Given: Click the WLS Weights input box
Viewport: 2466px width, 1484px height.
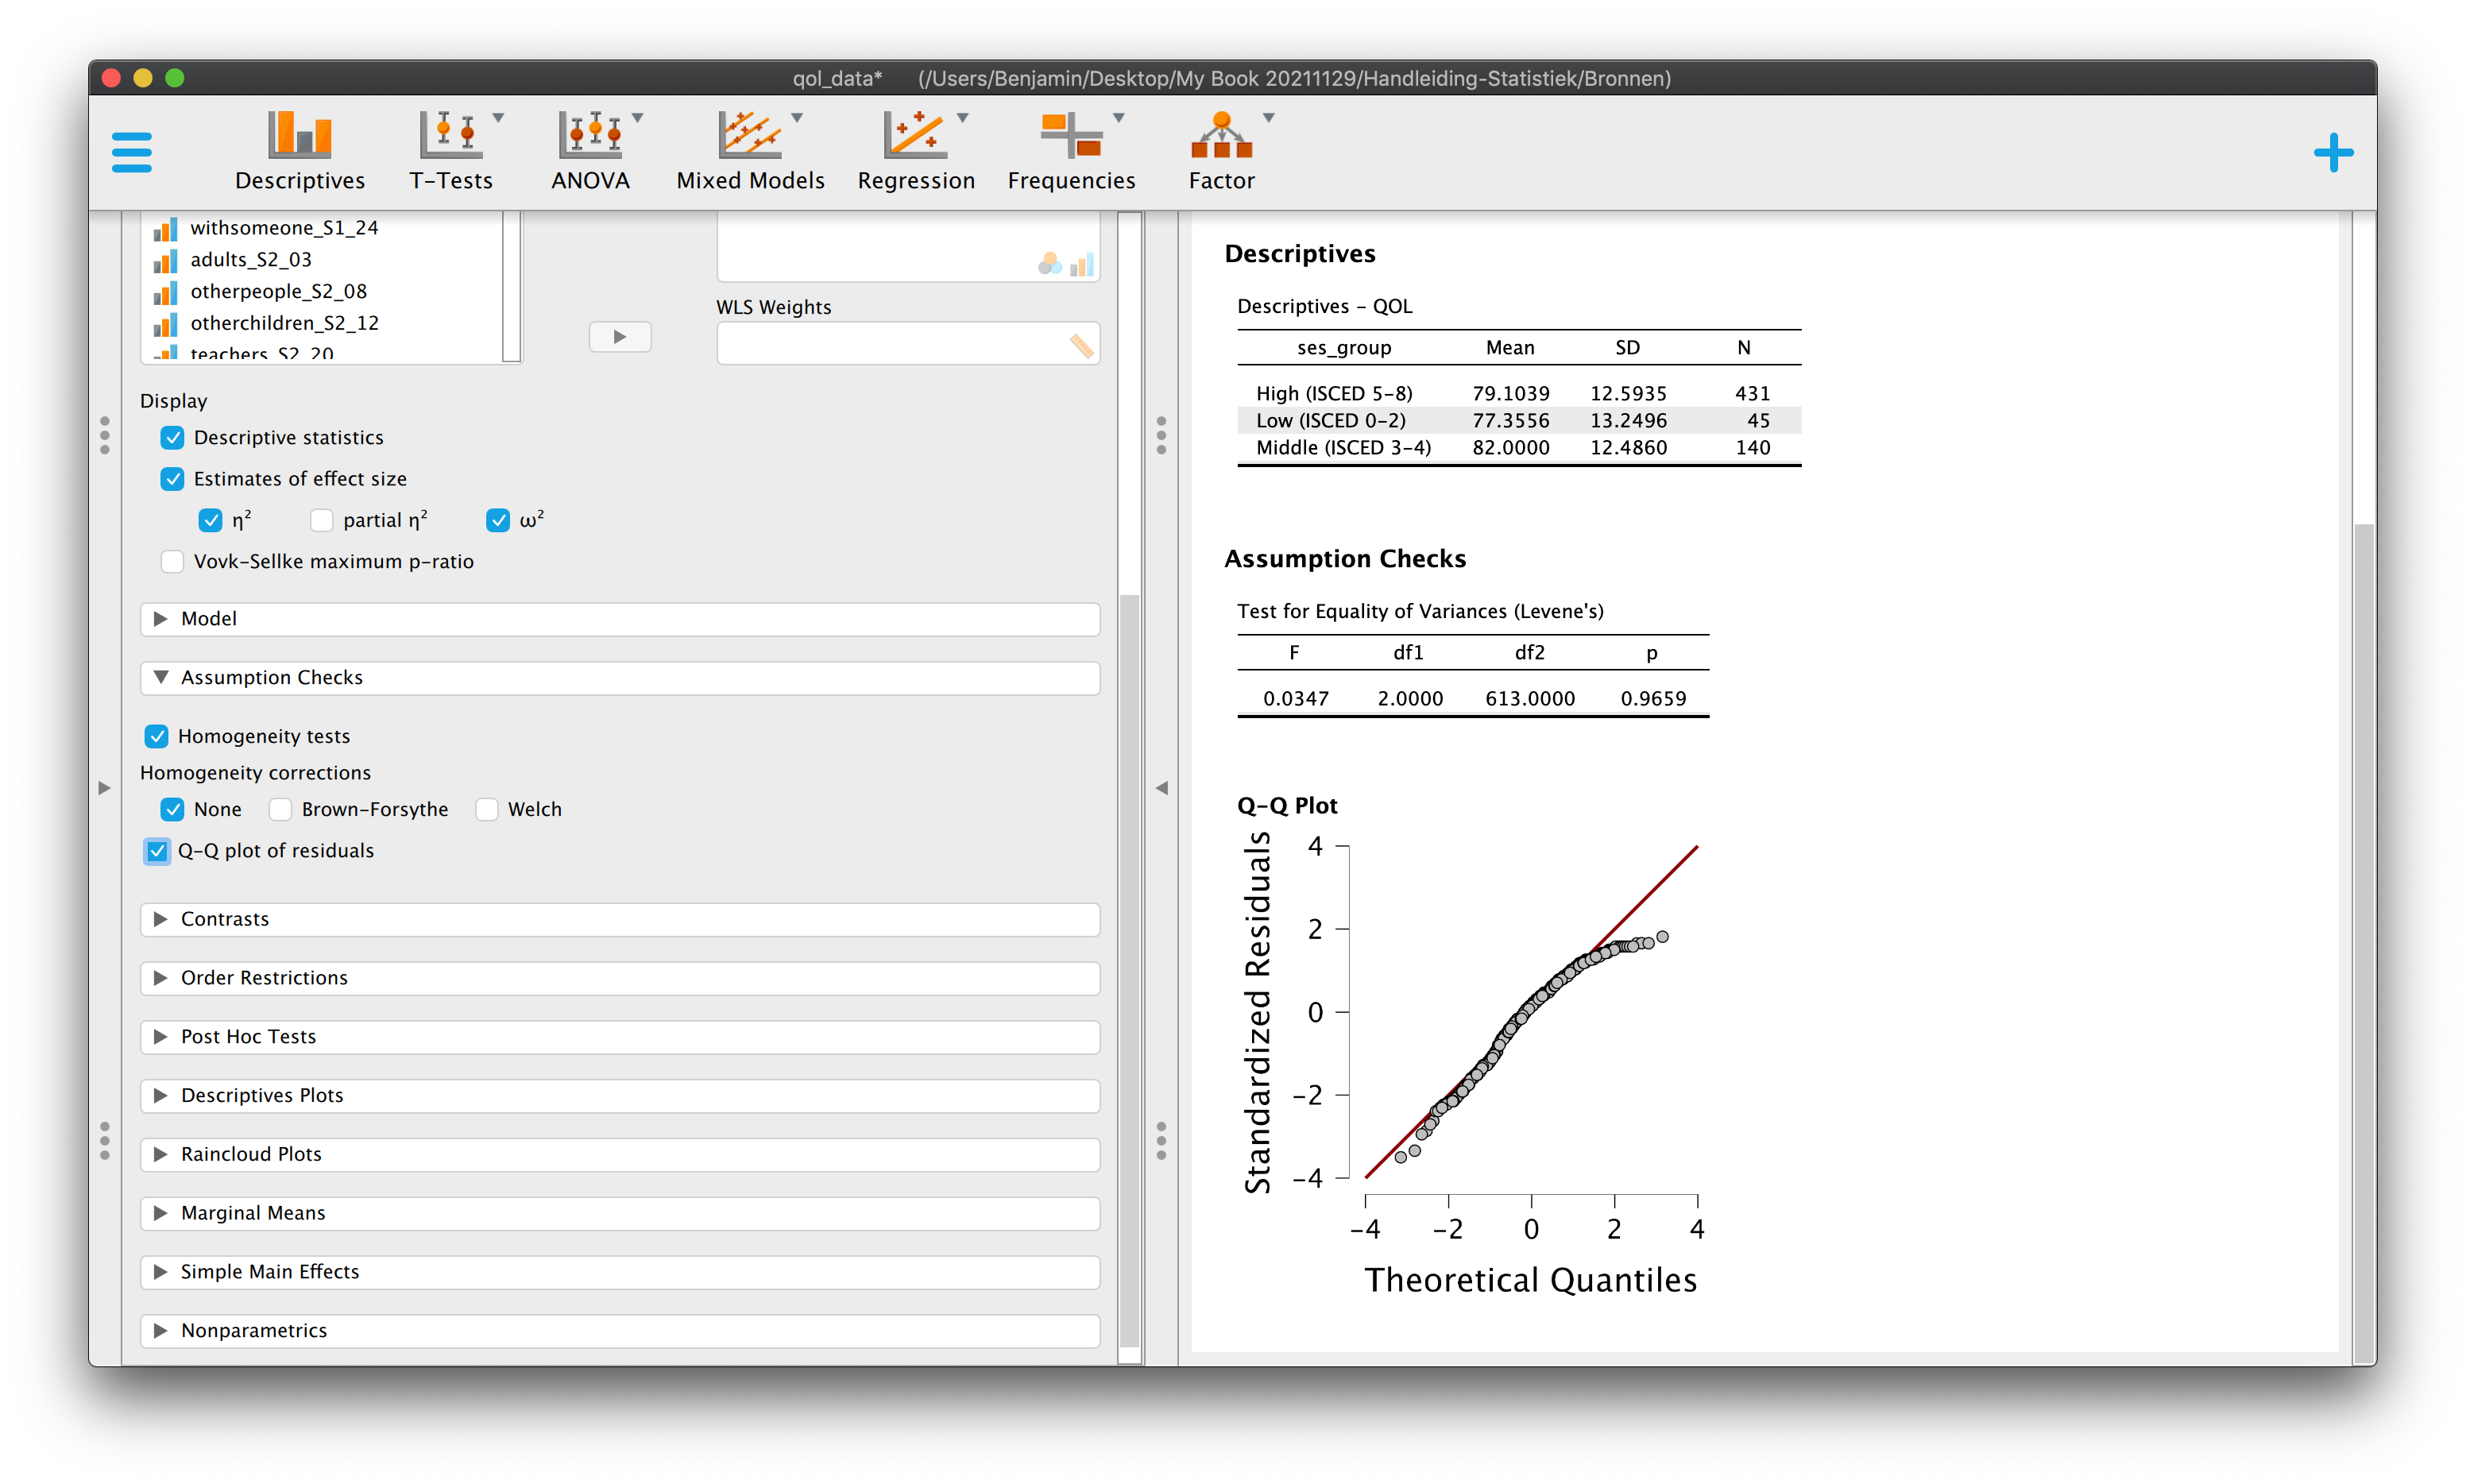Looking at the screenshot, I should 908,344.
